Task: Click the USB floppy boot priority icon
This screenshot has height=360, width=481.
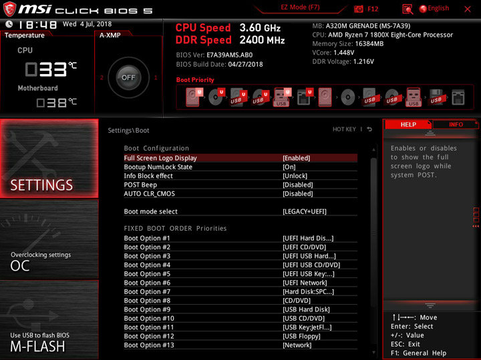Action: click(x=436, y=97)
